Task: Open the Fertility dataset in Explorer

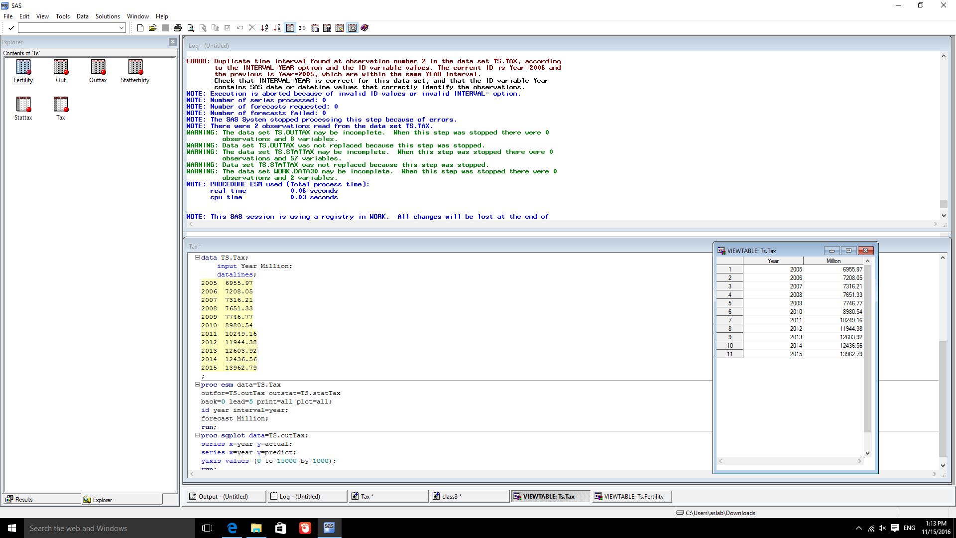Action: point(23,67)
